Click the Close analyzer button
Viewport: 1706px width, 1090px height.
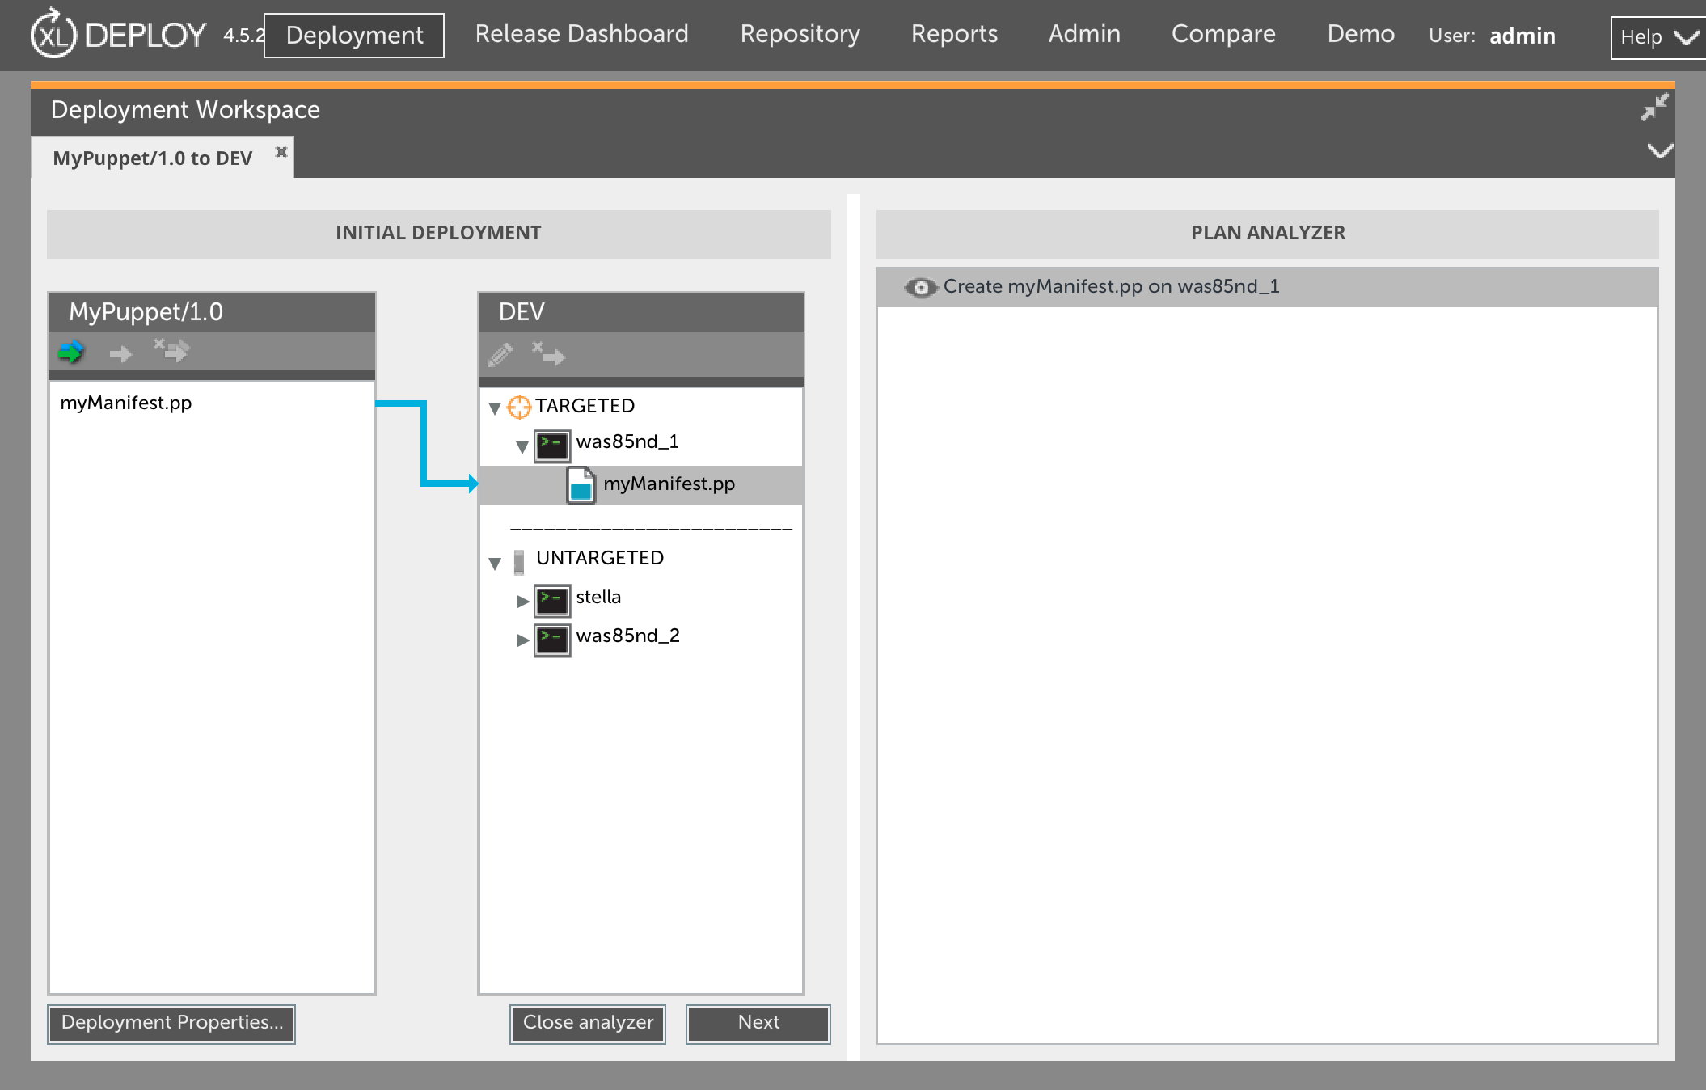point(588,1023)
